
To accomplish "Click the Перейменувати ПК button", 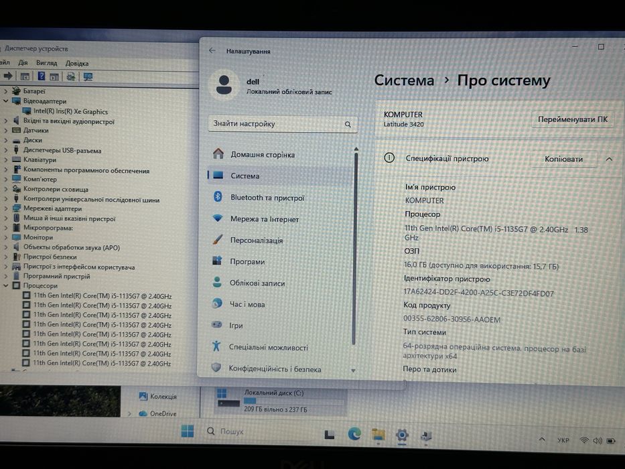I will (x=573, y=119).
